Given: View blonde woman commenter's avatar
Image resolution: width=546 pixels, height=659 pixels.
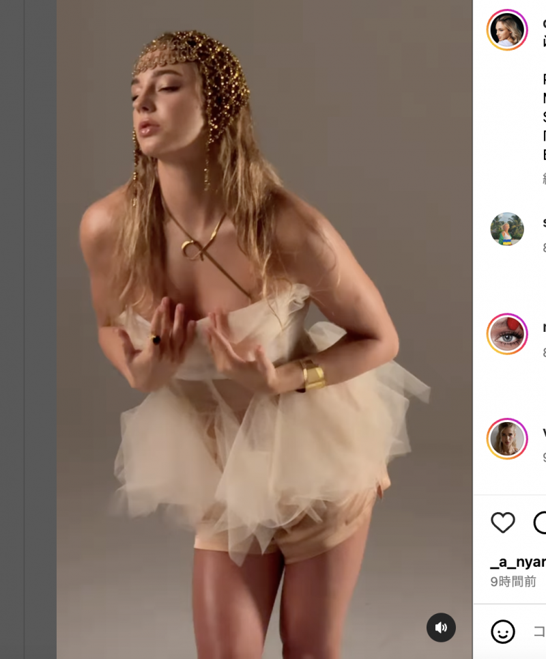Looking at the screenshot, I should (507, 438).
